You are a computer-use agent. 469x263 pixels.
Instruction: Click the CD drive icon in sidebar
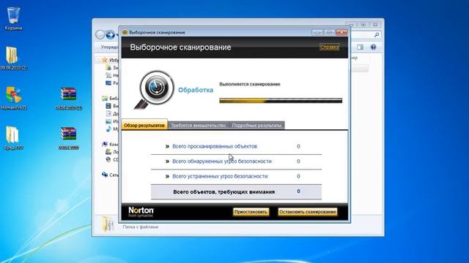click(108, 159)
